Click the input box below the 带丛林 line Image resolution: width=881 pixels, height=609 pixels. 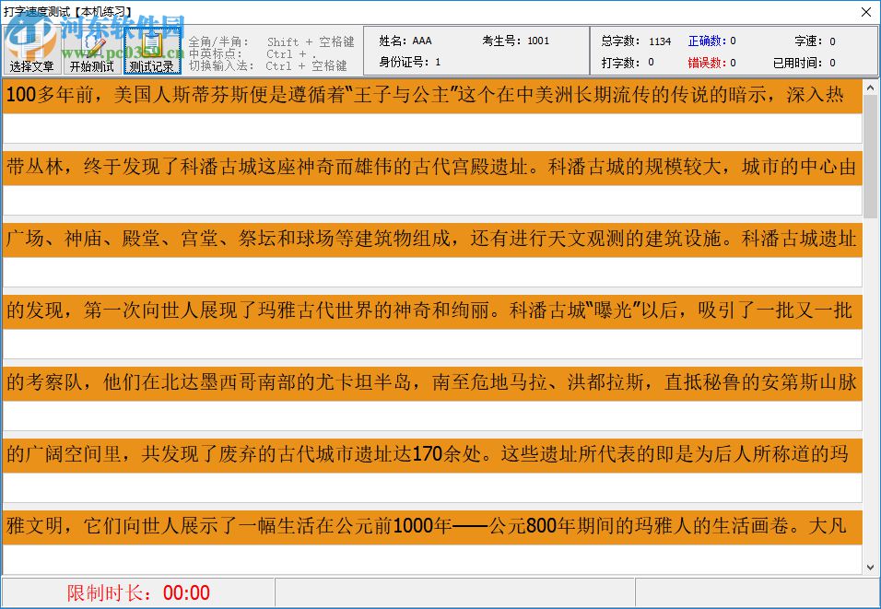[x=369, y=201]
